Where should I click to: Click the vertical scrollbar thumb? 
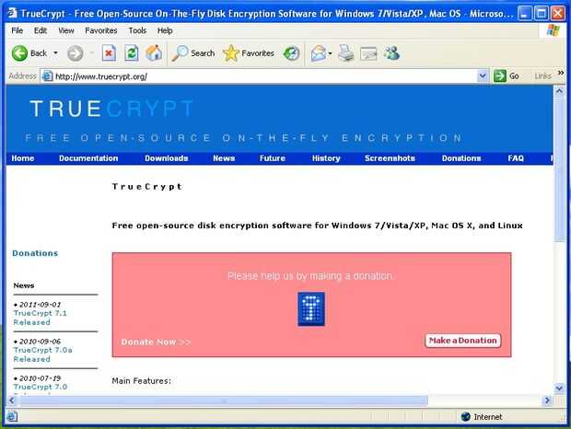pos(559,168)
